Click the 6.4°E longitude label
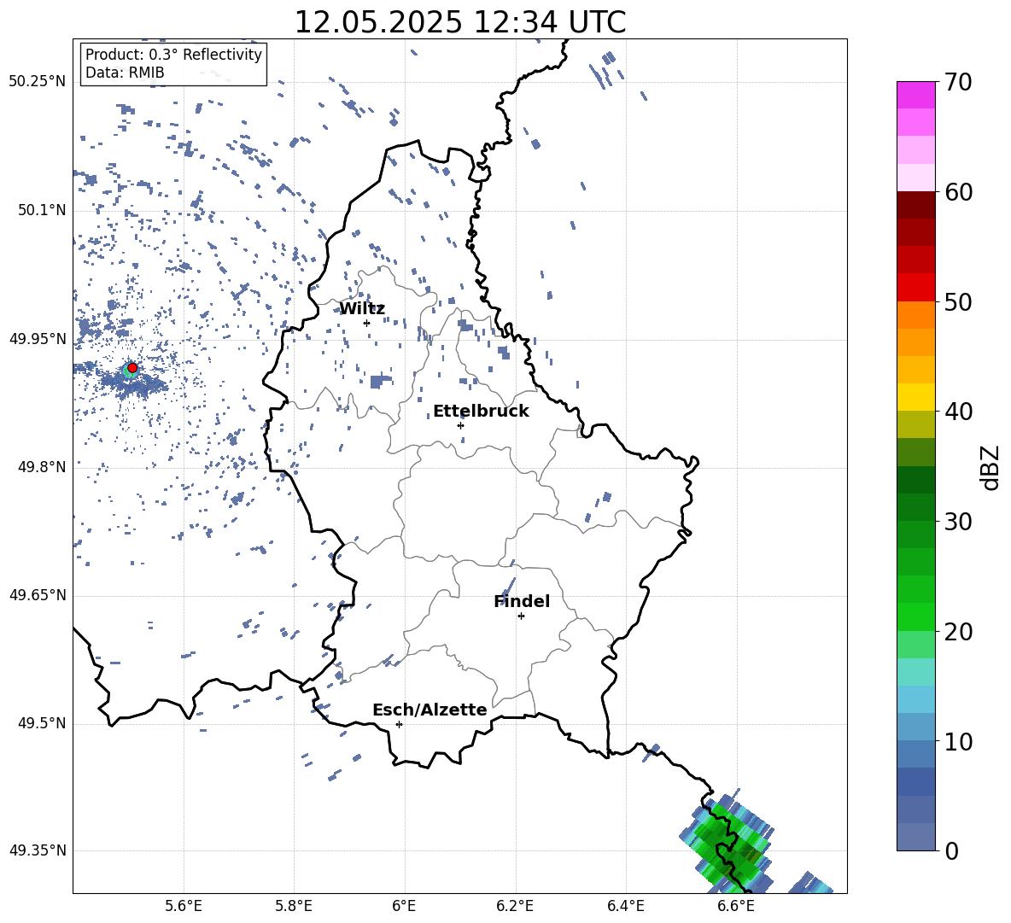This screenshot has height=923, width=1011. (625, 906)
